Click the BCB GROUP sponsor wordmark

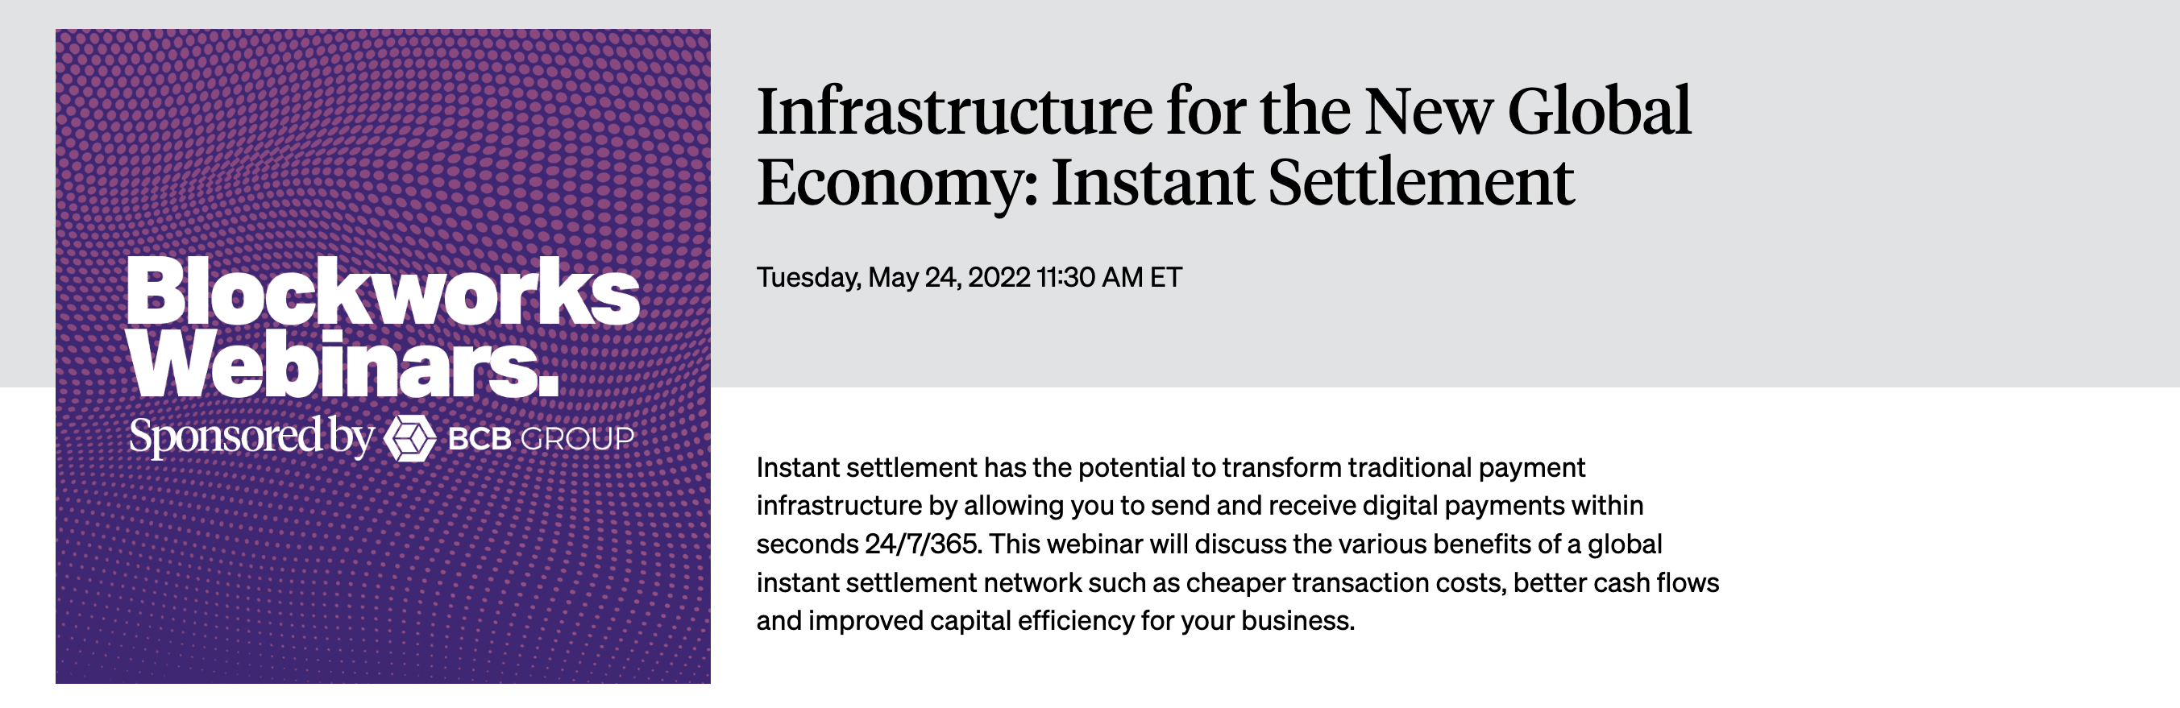point(540,439)
